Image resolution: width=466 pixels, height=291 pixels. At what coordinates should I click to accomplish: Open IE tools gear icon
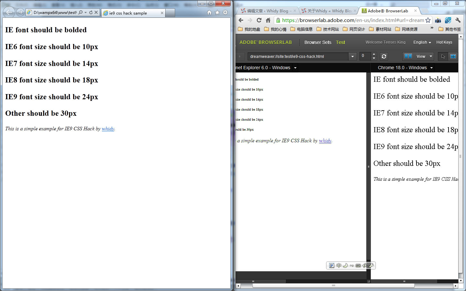225,13
